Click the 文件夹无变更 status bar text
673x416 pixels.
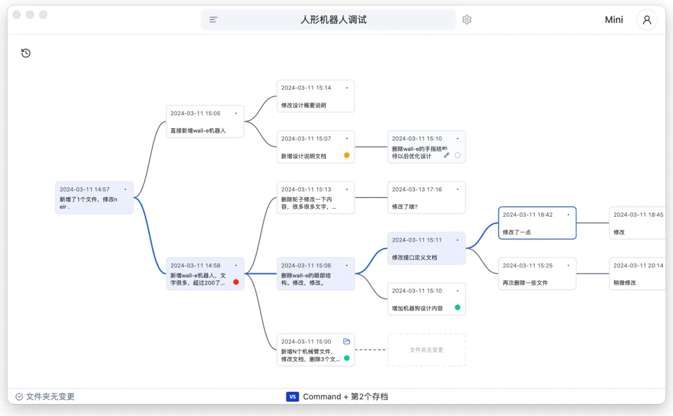50,397
